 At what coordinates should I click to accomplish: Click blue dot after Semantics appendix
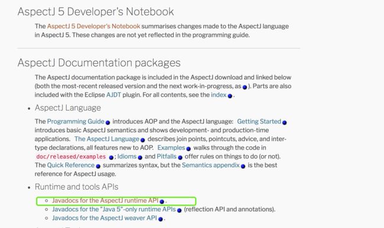(243, 167)
